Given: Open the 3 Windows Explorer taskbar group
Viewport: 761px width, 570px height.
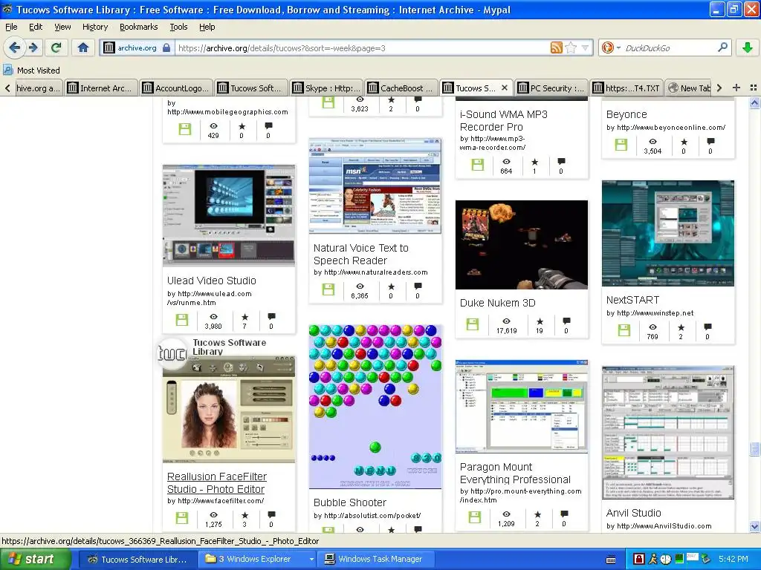Looking at the screenshot, I should [259, 559].
